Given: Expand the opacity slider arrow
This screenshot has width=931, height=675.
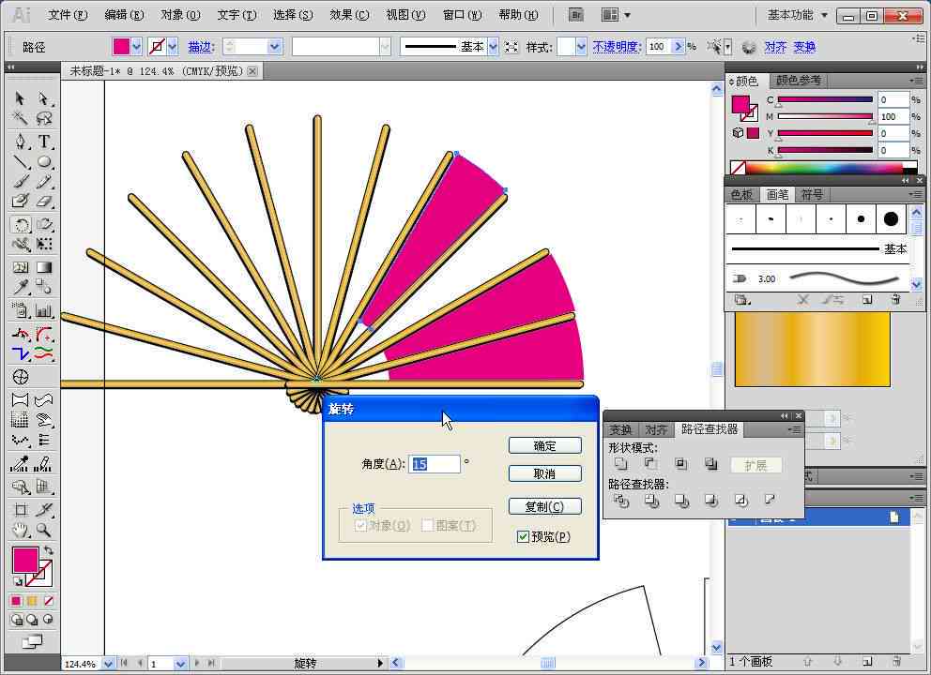Looking at the screenshot, I should (679, 46).
